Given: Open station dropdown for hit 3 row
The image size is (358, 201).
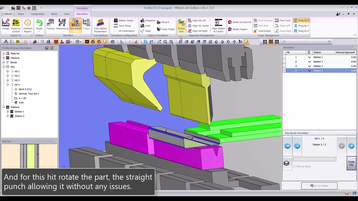Looking at the screenshot, I should [309, 66].
